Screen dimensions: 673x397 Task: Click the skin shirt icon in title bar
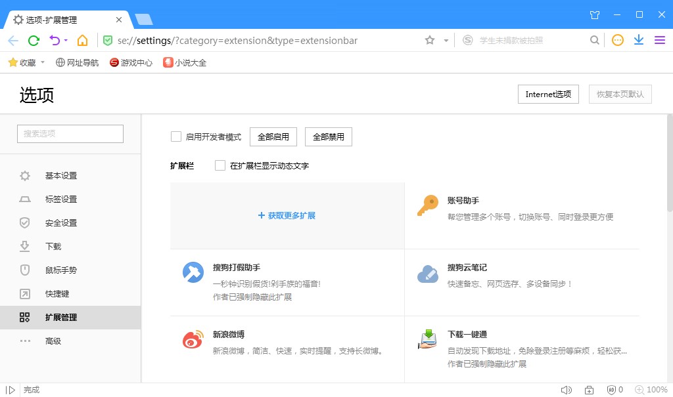[595, 14]
